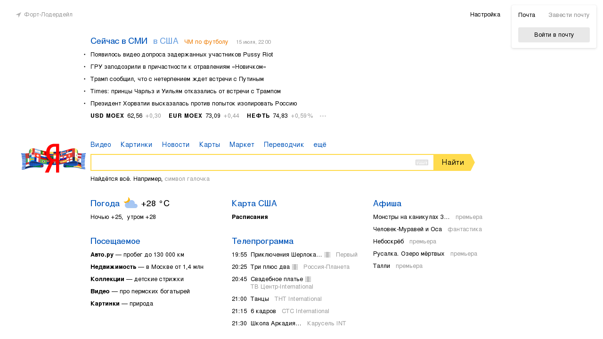
Task: Use example query символ галочка
Action: click(187, 179)
